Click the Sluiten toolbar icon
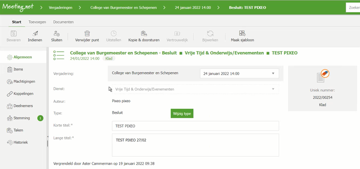The height and width of the screenshot is (169, 360). pyautogui.click(x=57, y=34)
